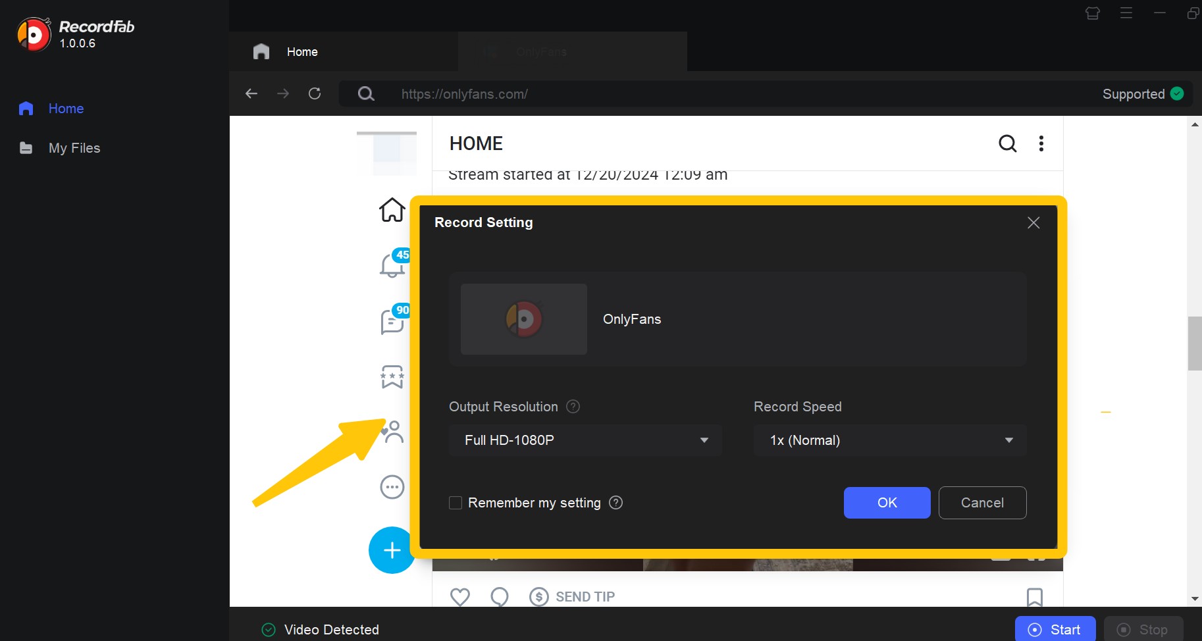Go back with the left arrow

(251, 93)
